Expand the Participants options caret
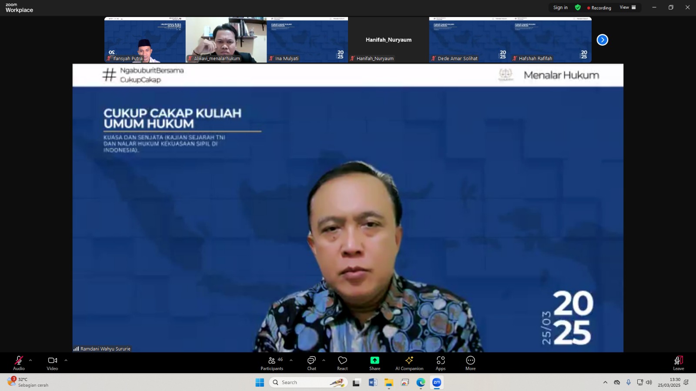Image resolution: width=696 pixels, height=391 pixels. [291, 360]
